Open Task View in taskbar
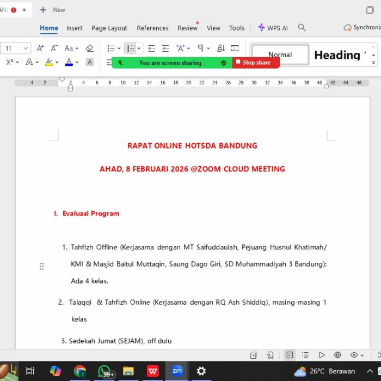The image size is (381, 381). pos(30,371)
